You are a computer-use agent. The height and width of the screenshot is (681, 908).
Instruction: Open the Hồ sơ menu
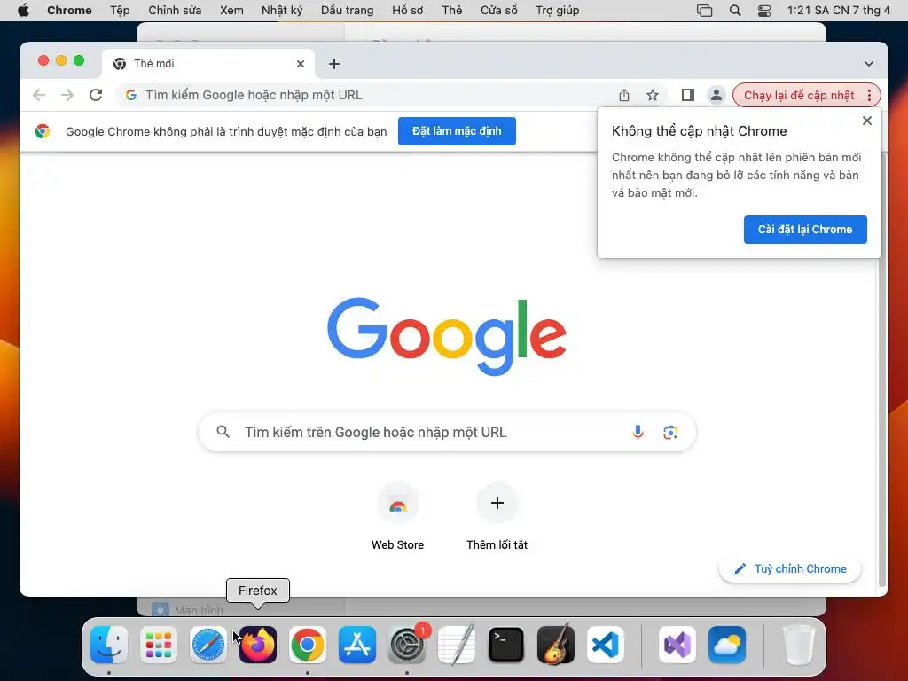click(408, 11)
